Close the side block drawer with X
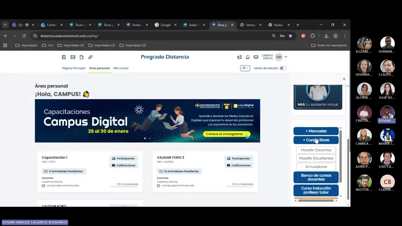This screenshot has height=226, width=402. 344,79
